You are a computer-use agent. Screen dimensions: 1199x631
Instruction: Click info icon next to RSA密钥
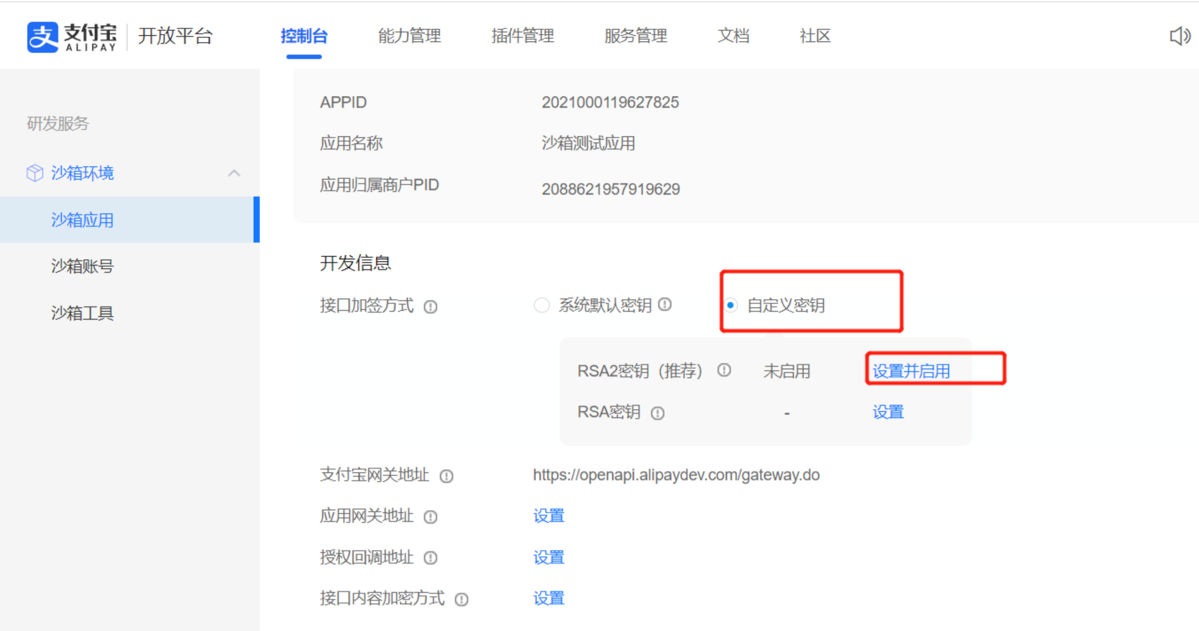[x=658, y=413]
